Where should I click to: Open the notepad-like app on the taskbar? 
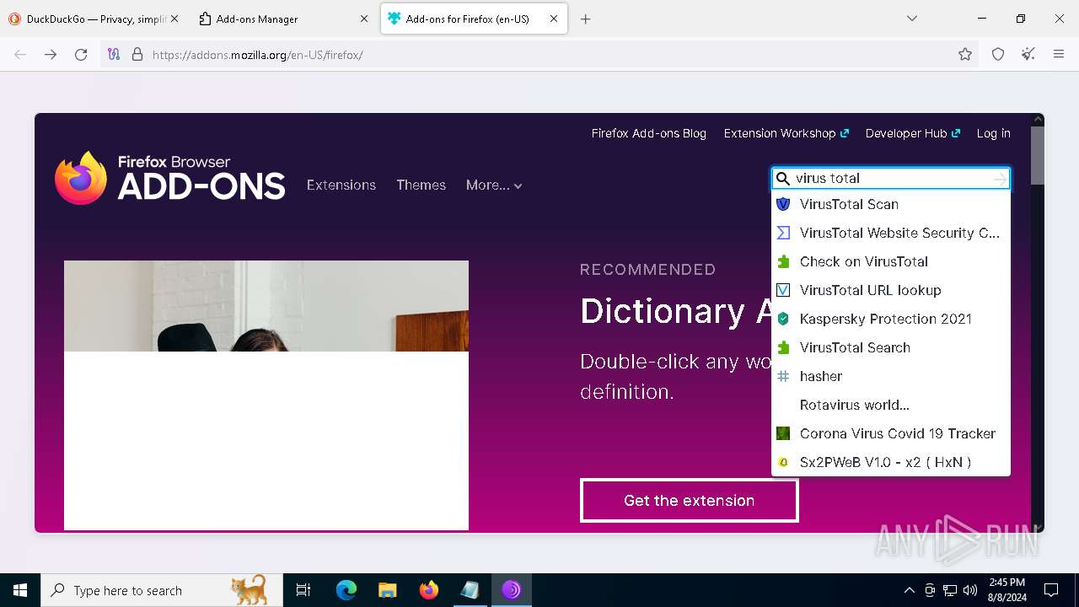(470, 590)
